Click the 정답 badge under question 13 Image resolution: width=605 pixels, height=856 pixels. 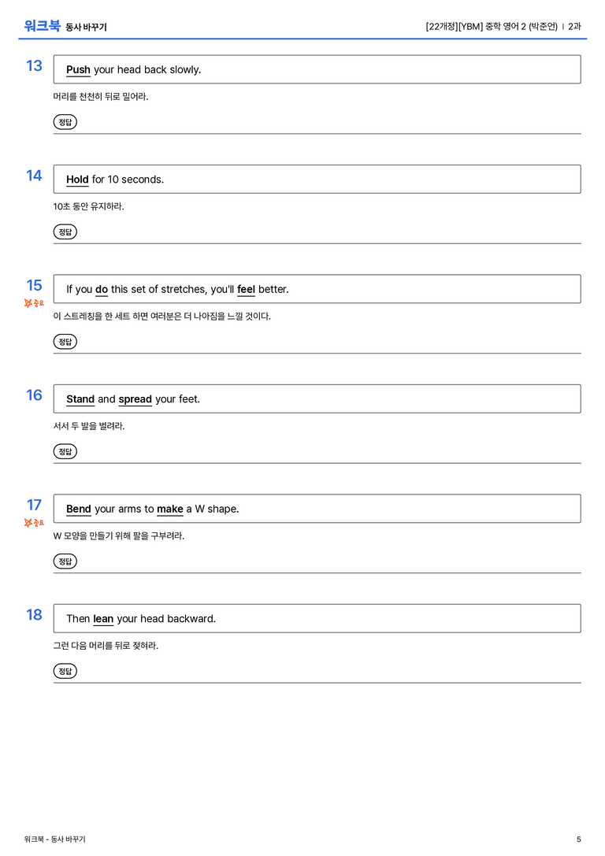pyautogui.click(x=65, y=122)
